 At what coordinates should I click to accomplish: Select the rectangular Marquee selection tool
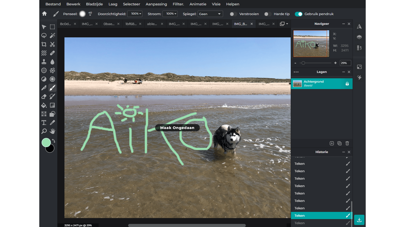(x=52, y=27)
